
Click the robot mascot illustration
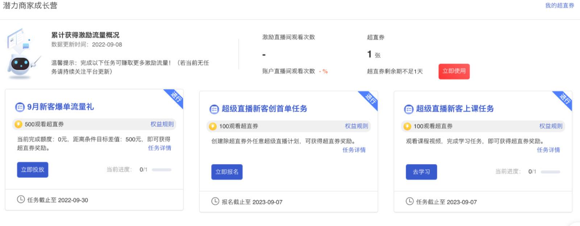(x=22, y=54)
